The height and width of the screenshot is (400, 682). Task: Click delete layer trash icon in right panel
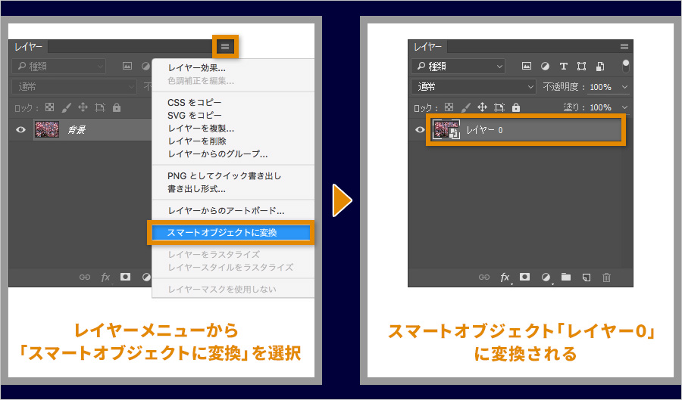[x=606, y=277]
